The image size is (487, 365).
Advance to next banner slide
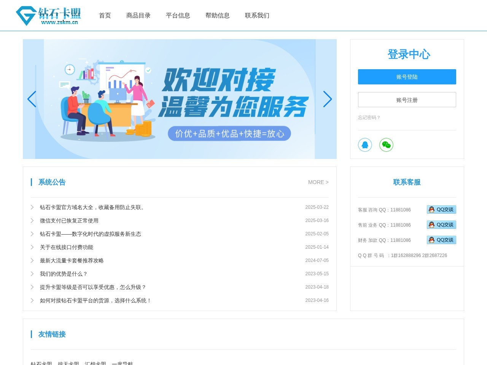click(x=328, y=99)
